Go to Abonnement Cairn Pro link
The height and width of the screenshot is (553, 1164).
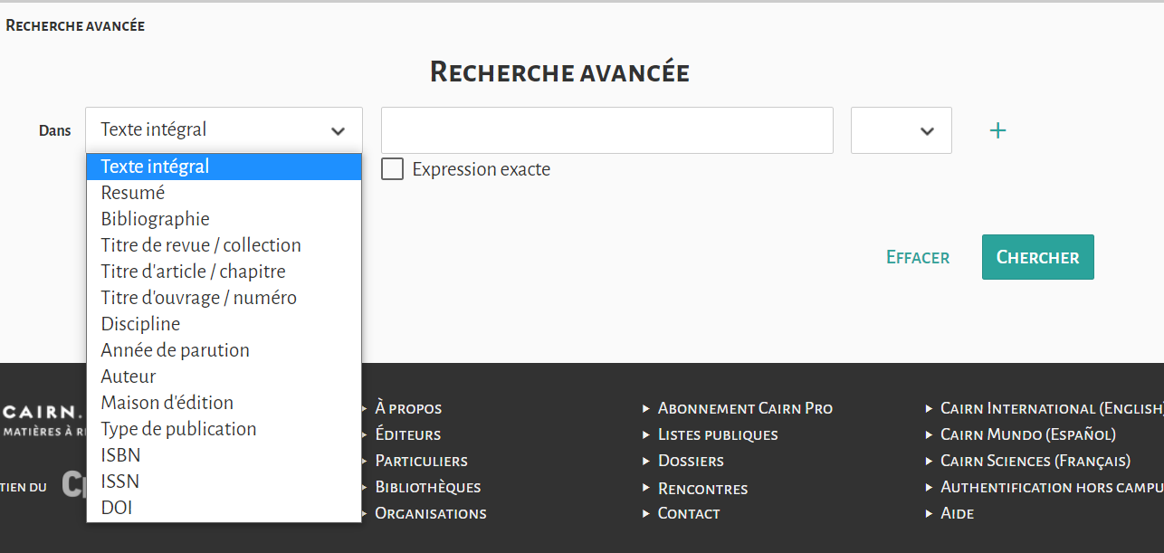point(745,408)
